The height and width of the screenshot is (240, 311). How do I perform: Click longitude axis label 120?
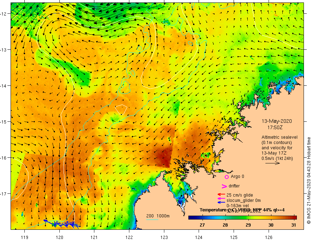(x=59, y=237)
